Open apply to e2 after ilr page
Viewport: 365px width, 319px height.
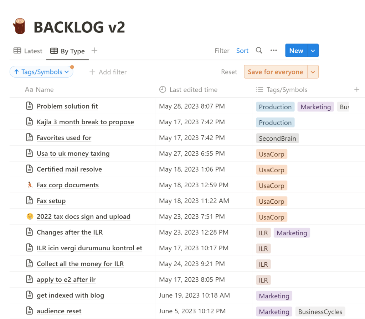click(x=66, y=279)
